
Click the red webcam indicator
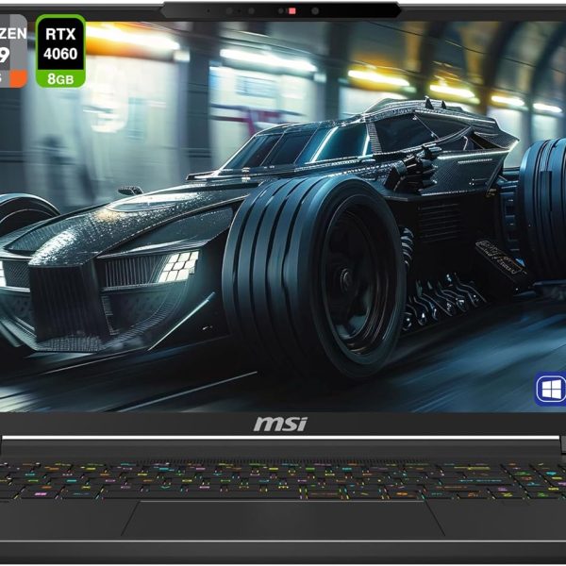(292, 10)
